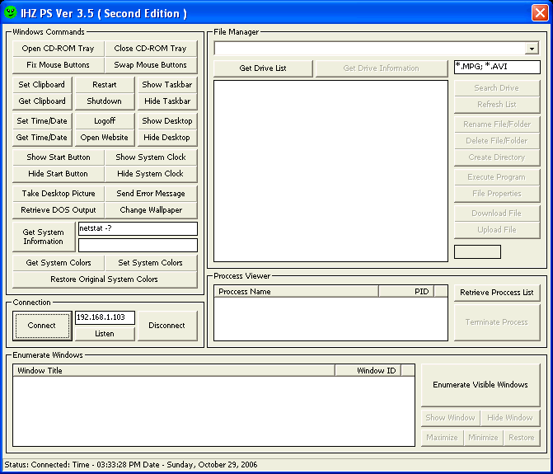Viewport: 553px width, 474px height.
Task: Click the IP address field 192.168.1.103
Action: [x=105, y=317]
